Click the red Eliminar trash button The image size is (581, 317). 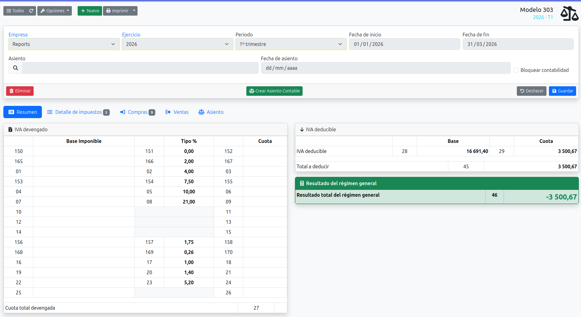(x=20, y=91)
